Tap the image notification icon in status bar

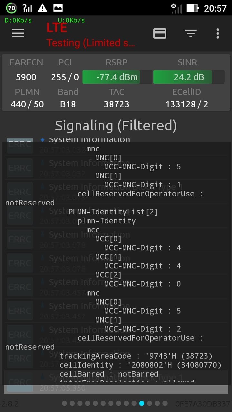[x=58, y=8]
